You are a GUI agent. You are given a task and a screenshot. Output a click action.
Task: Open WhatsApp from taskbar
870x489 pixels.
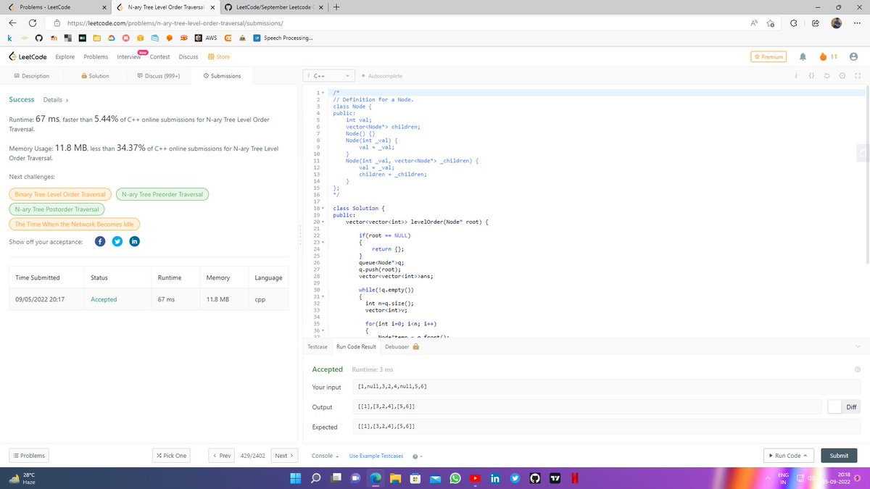coord(455,479)
